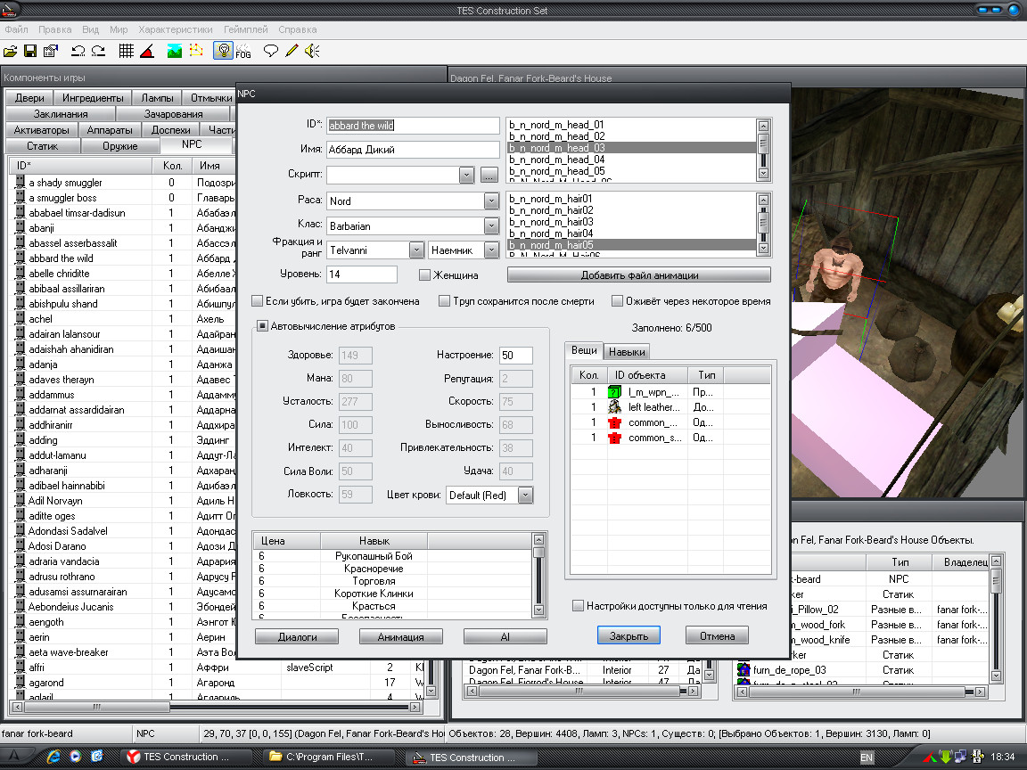Image resolution: width=1027 pixels, height=770 pixels.
Task: Switch to the Навыки tab
Action: [x=627, y=352]
